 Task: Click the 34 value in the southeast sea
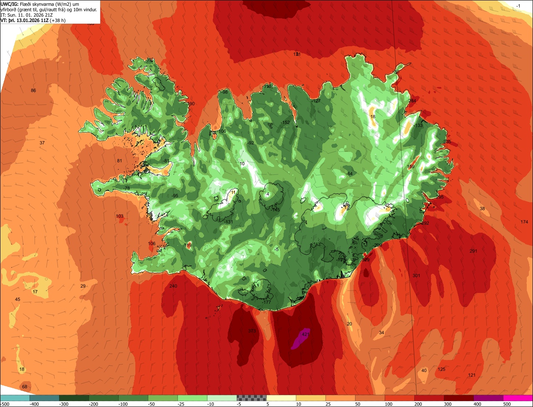coord(381,332)
